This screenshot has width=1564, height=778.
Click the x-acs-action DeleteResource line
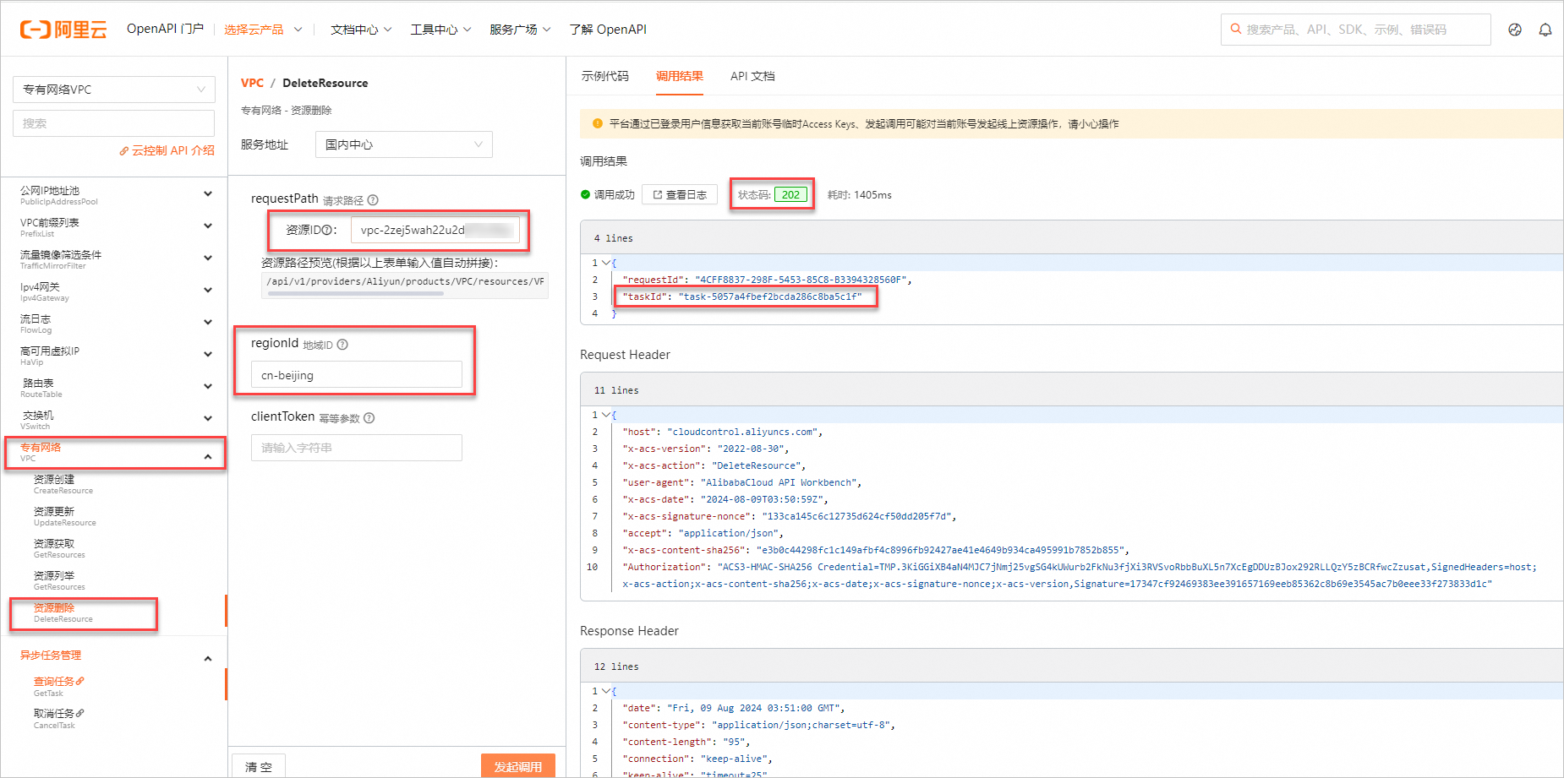click(x=714, y=465)
